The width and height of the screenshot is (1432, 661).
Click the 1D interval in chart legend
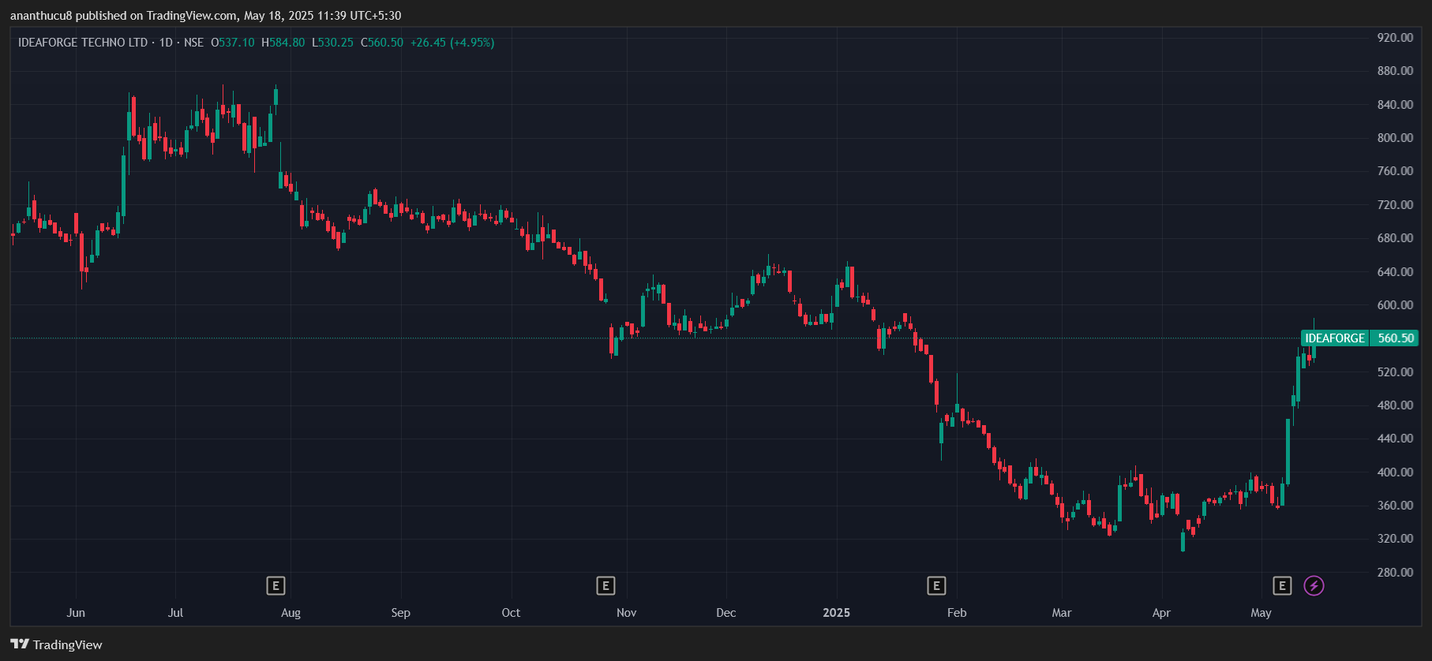166,43
